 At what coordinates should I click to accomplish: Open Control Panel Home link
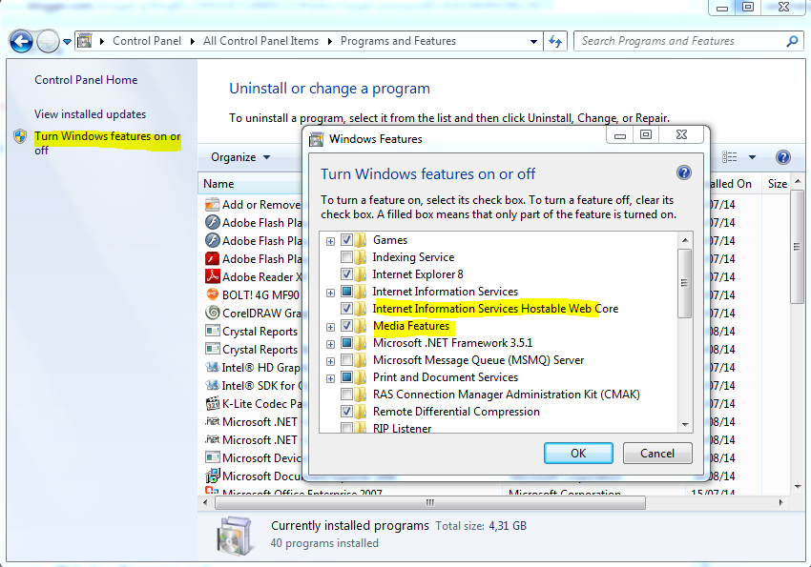(x=86, y=80)
